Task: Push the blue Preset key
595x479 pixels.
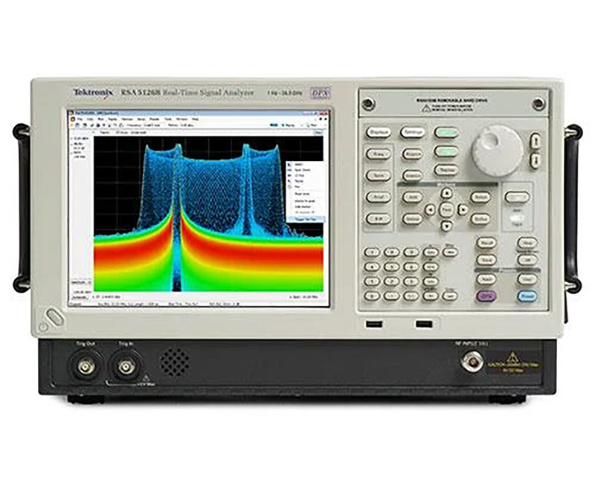Action: (x=527, y=296)
